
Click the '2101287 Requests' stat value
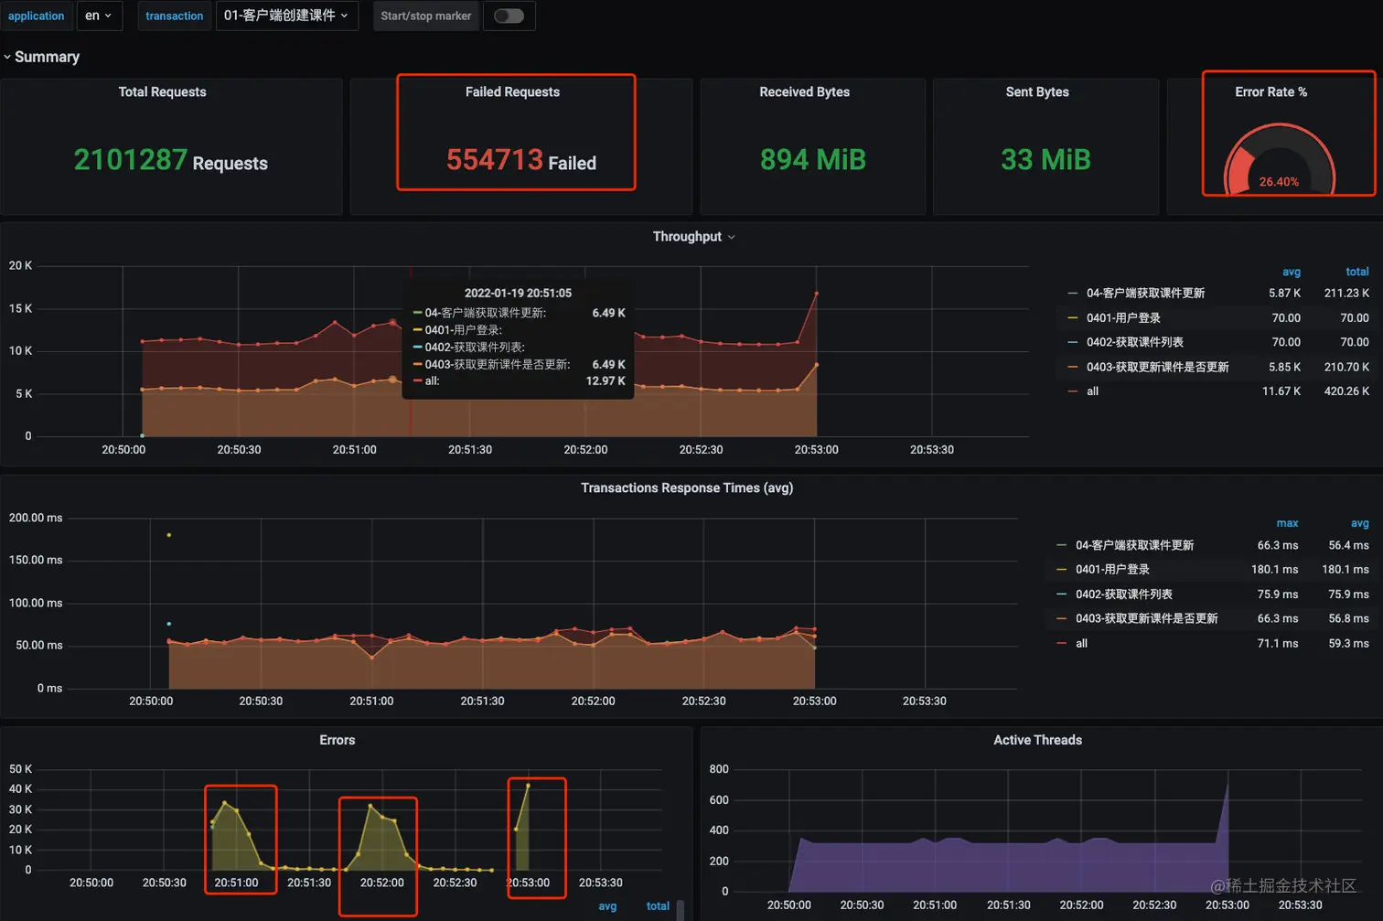click(x=171, y=160)
